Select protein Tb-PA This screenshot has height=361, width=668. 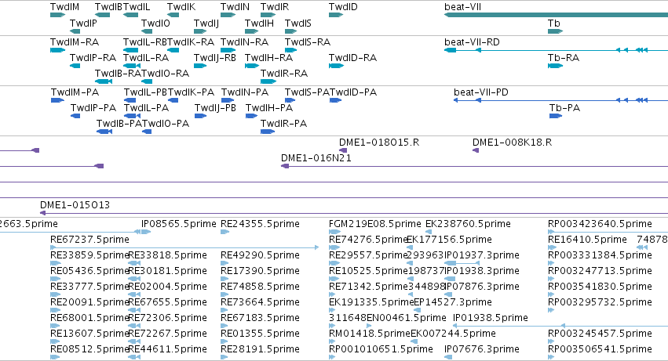pos(565,108)
